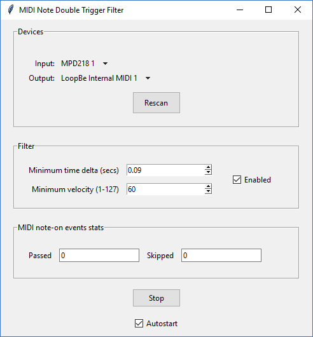Viewport: 313px width, 337px height.
Task: Click the Stop button
Action: click(156, 298)
